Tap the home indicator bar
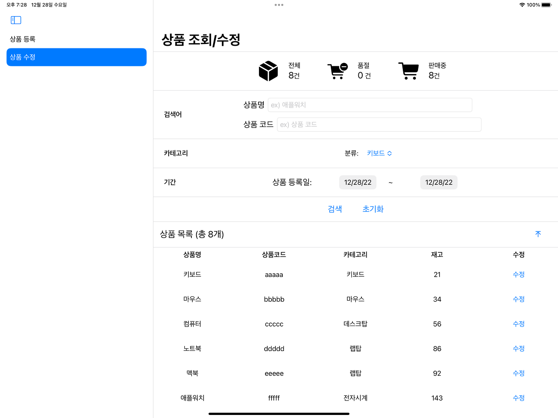This screenshot has height=418, width=558. [x=279, y=414]
